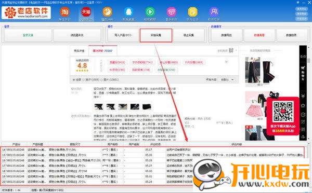The height and width of the screenshot is (193, 312).
Task: Click the Tmall cat sidebar icon
Action: click(x=303, y=96)
